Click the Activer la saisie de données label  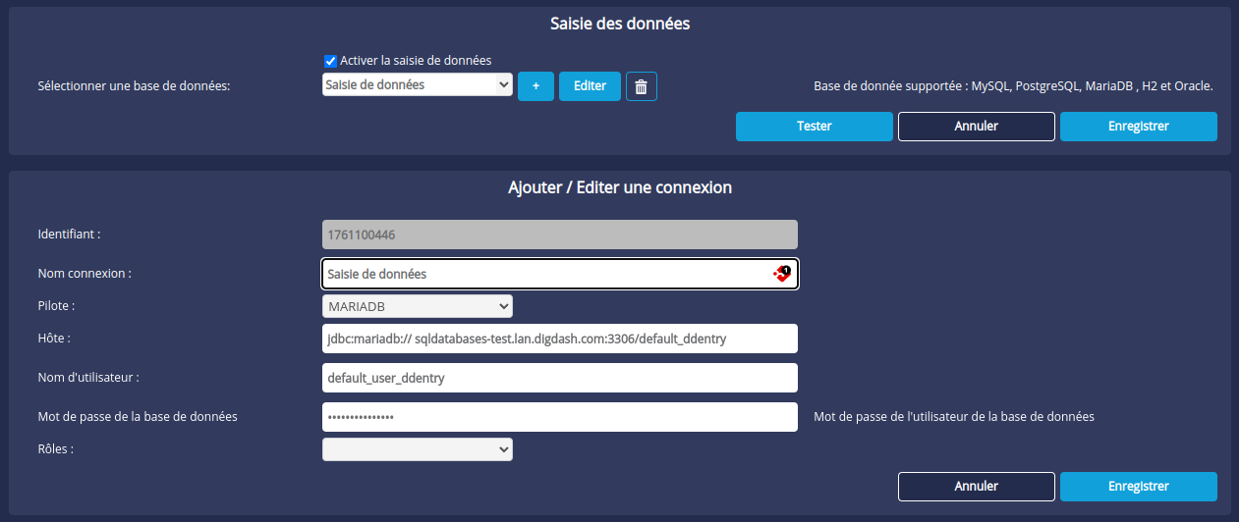click(415, 61)
